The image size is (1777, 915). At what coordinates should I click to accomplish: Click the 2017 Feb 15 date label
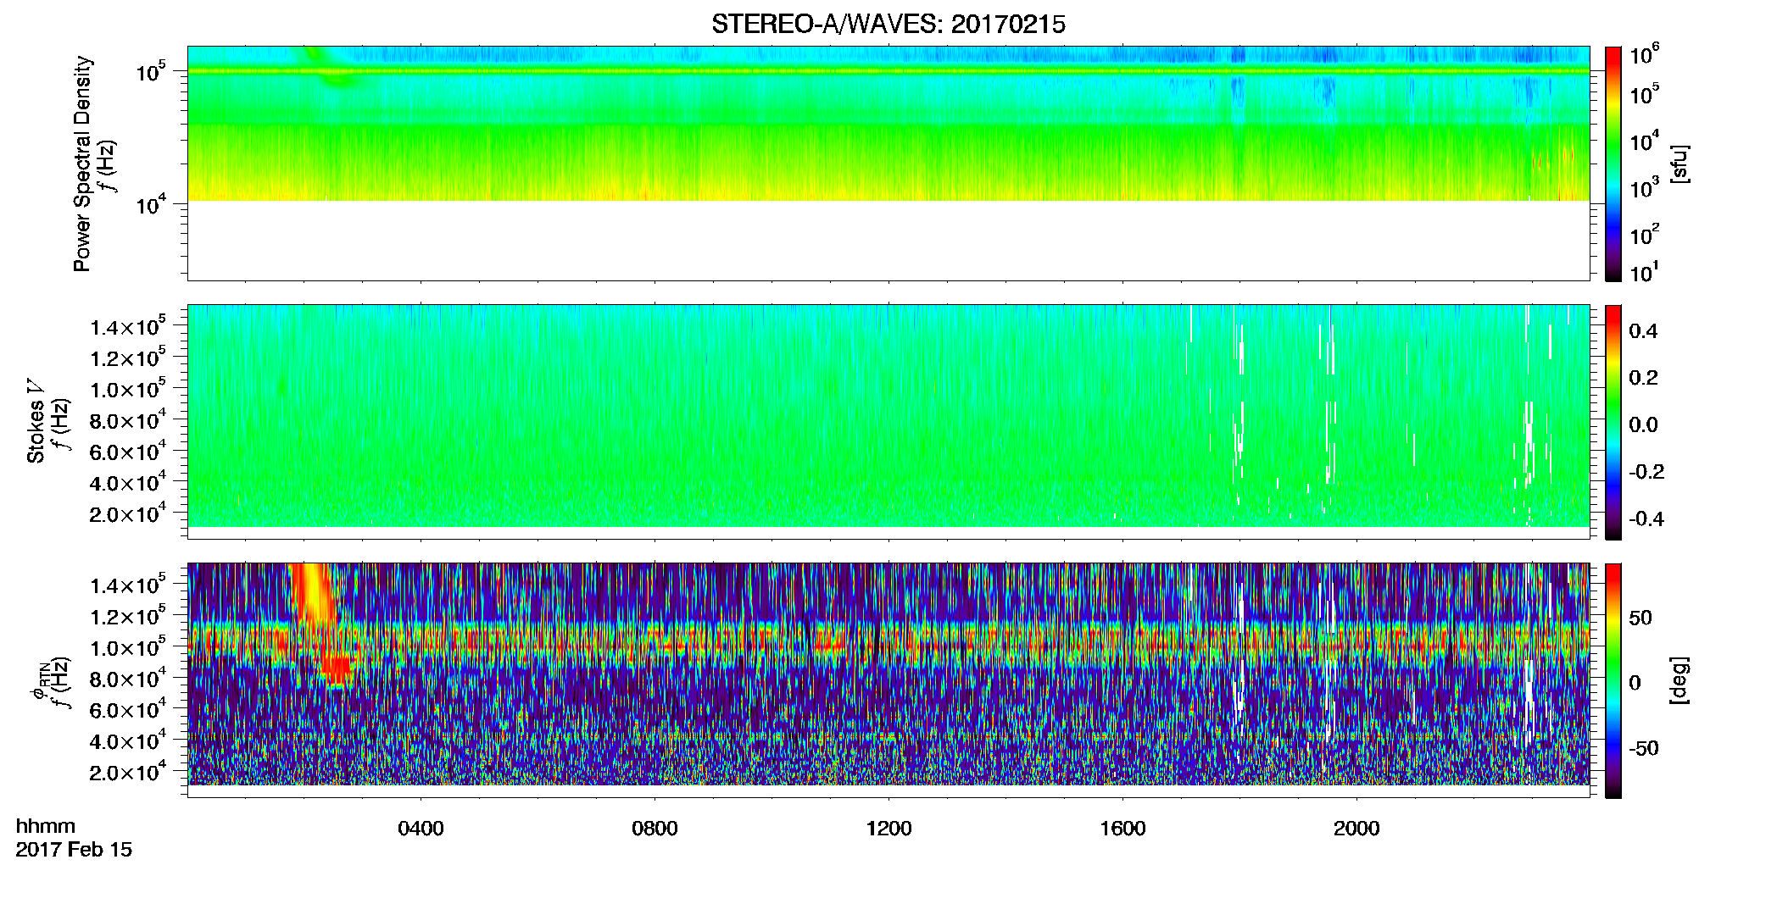click(74, 849)
